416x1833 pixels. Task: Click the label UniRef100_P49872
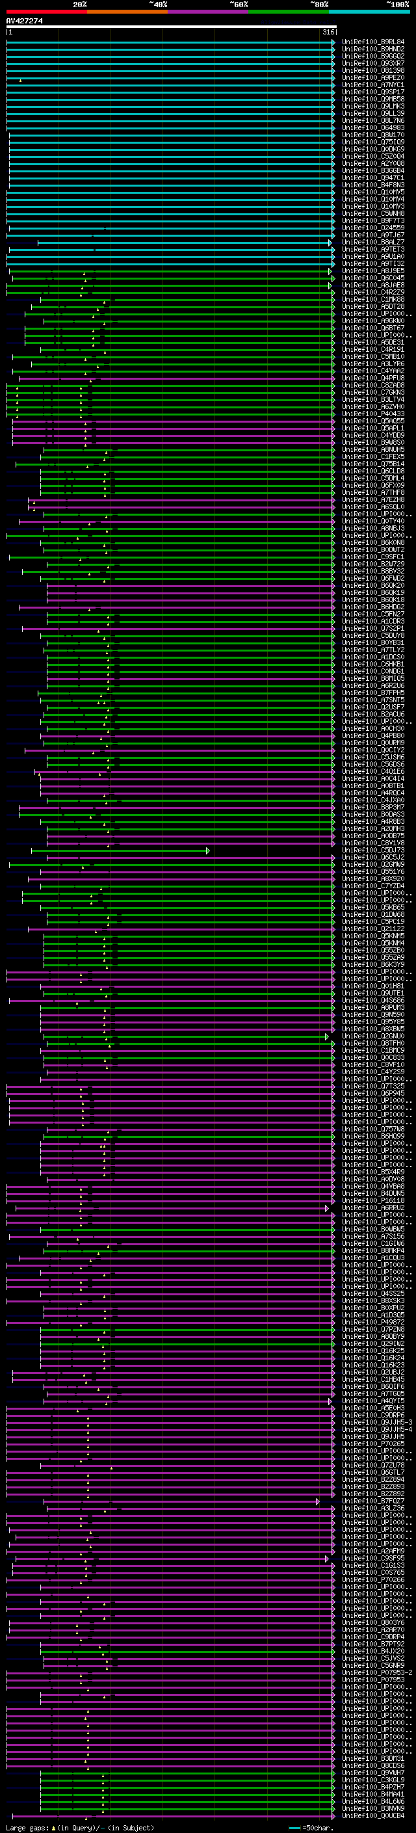(372, 1321)
